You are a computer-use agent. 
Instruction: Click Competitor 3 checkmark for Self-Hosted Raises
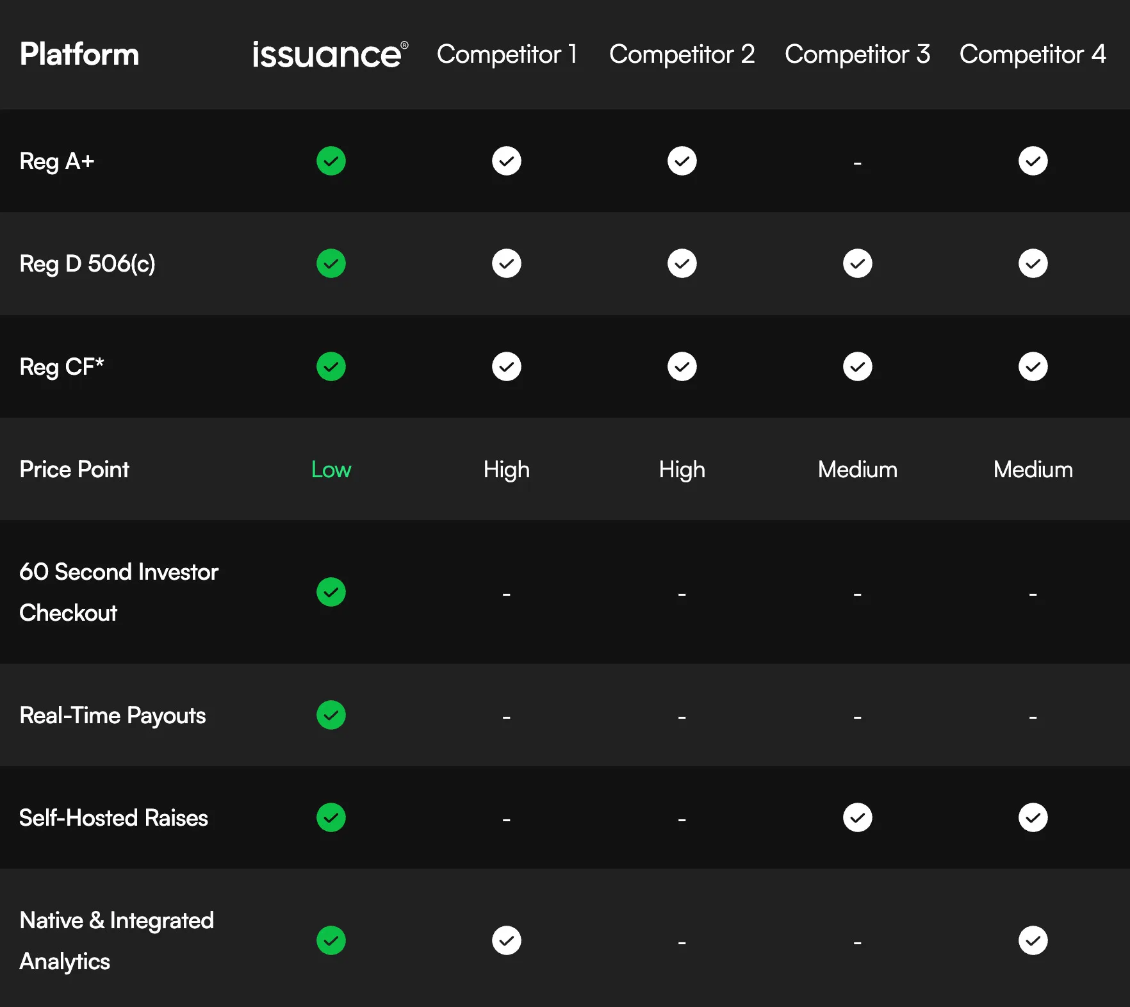(858, 817)
